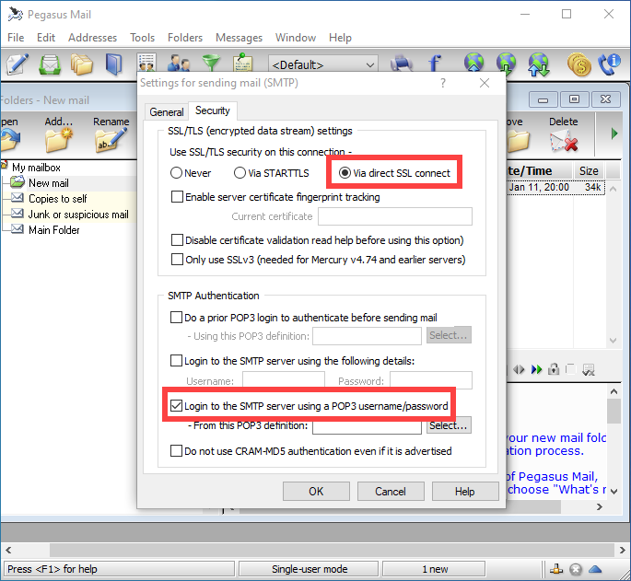Open the address books toolbar icon
Image resolution: width=631 pixels, height=581 pixels.
[114, 64]
